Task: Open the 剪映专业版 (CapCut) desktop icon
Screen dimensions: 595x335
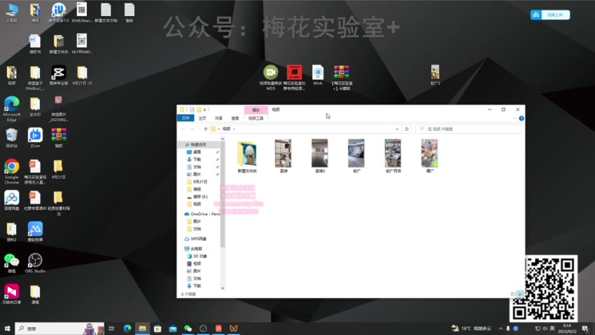Action: (x=58, y=73)
